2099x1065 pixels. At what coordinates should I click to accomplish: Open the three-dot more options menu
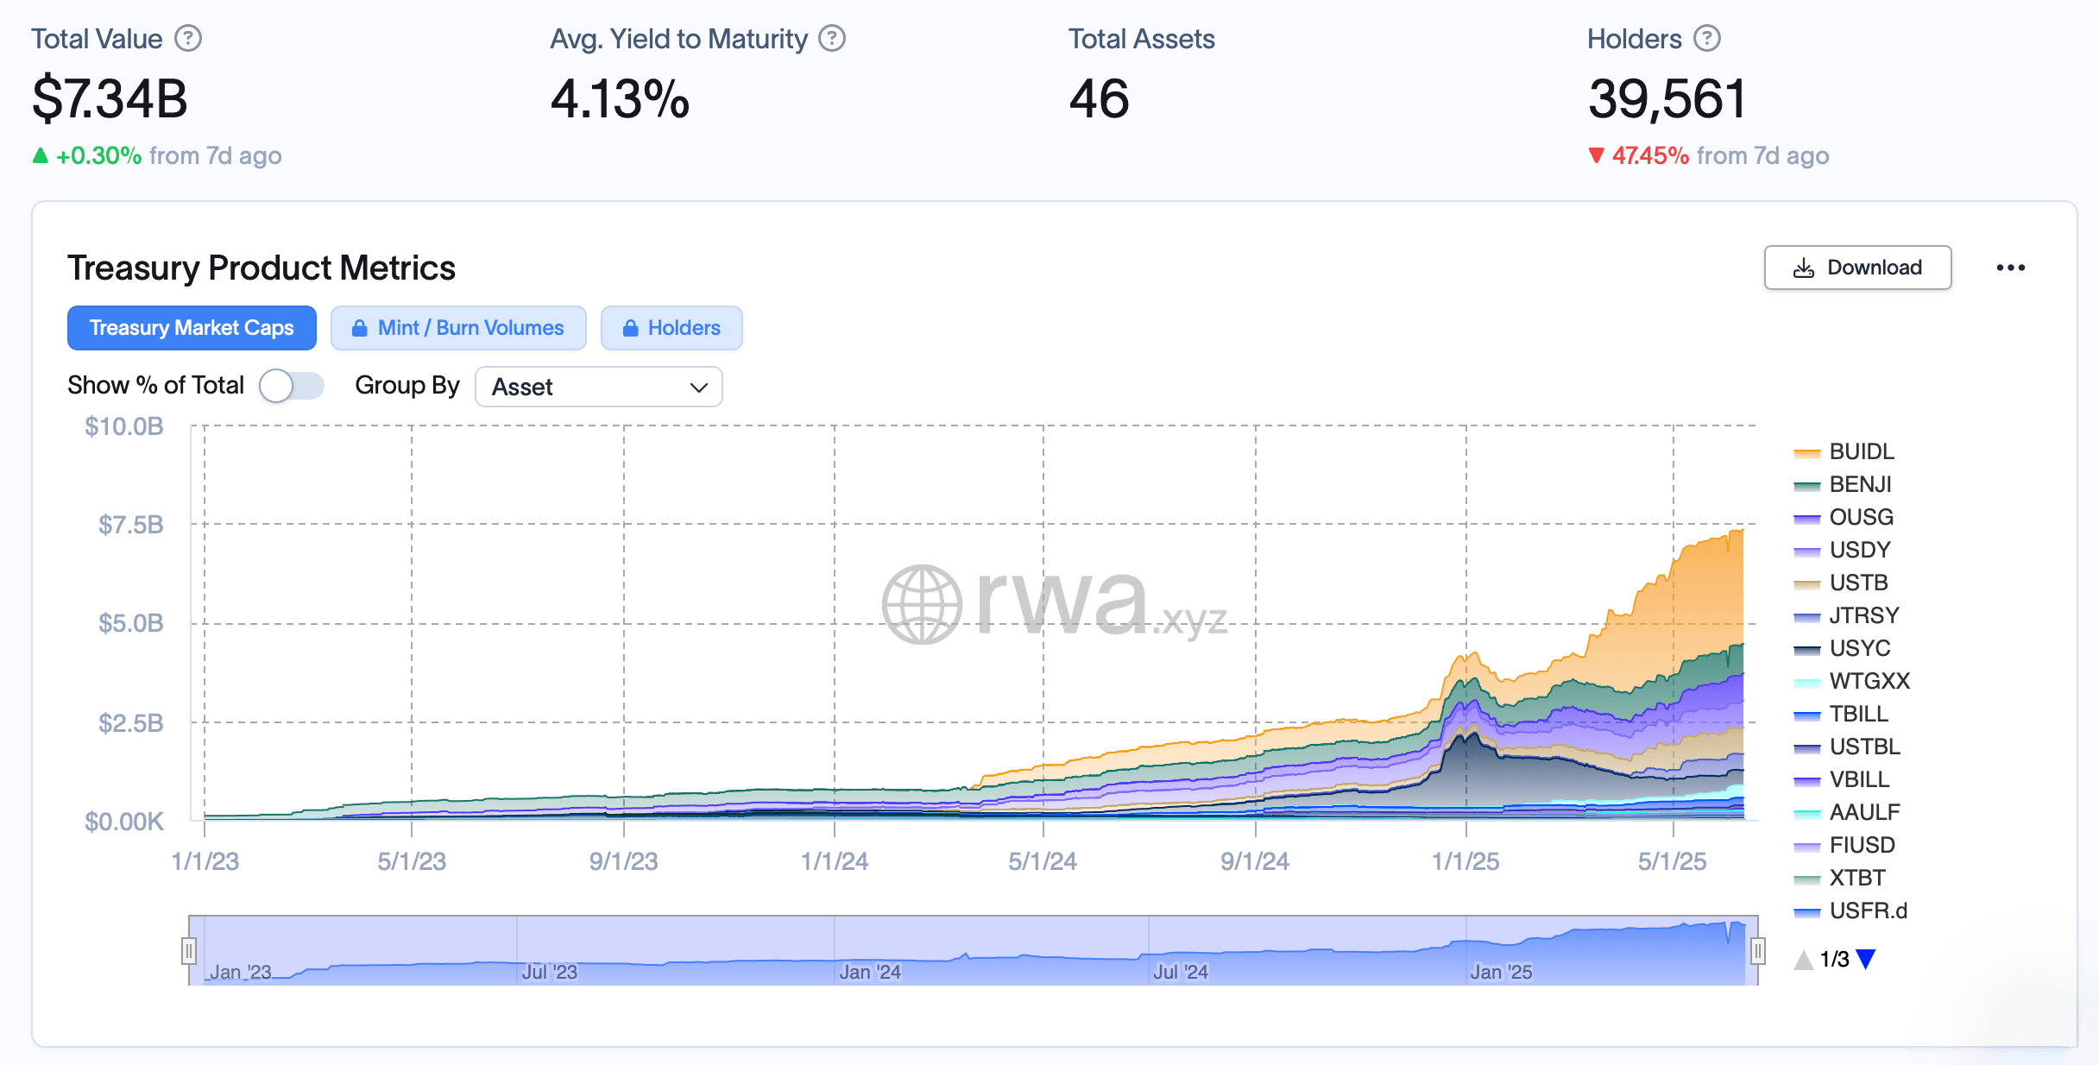pos(2010,268)
